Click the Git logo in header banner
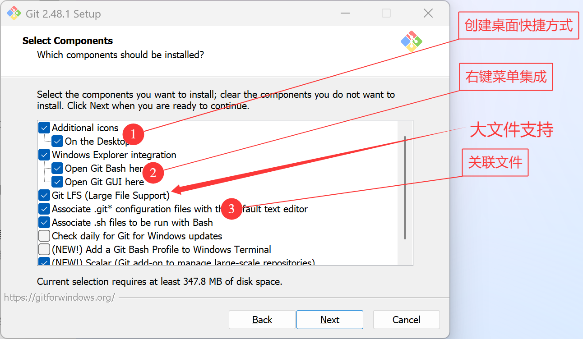The image size is (583, 339). pyautogui.click(x=411, y=41)
